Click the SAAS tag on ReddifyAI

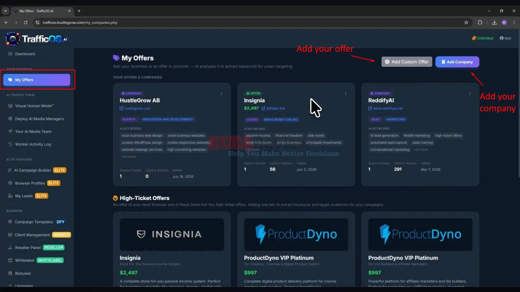[375, 119]
